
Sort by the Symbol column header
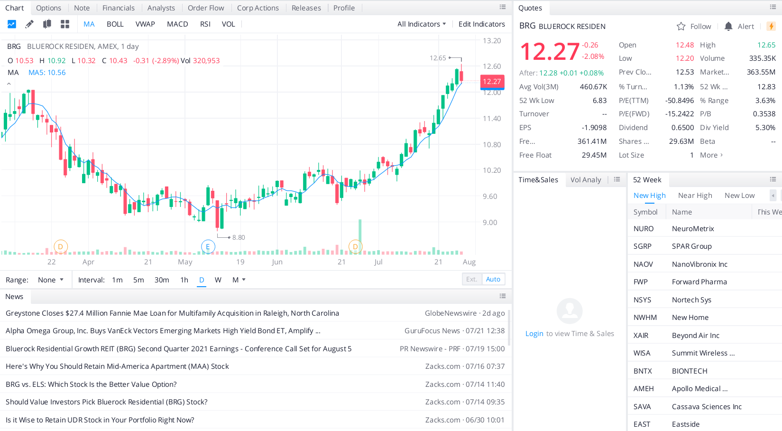click(645, 212)
